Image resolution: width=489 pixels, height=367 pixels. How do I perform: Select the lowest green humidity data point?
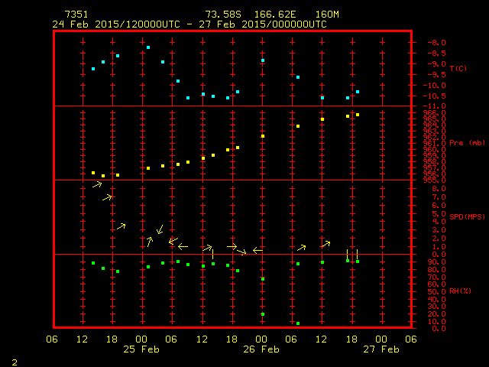pyautogui.click(x=298, y=323)
